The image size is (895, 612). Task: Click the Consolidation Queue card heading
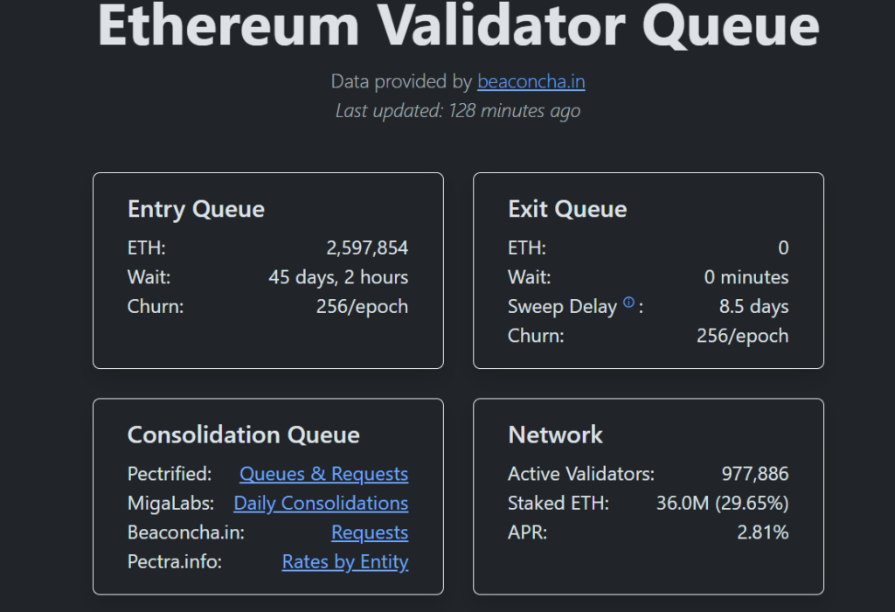click(243, 435)
